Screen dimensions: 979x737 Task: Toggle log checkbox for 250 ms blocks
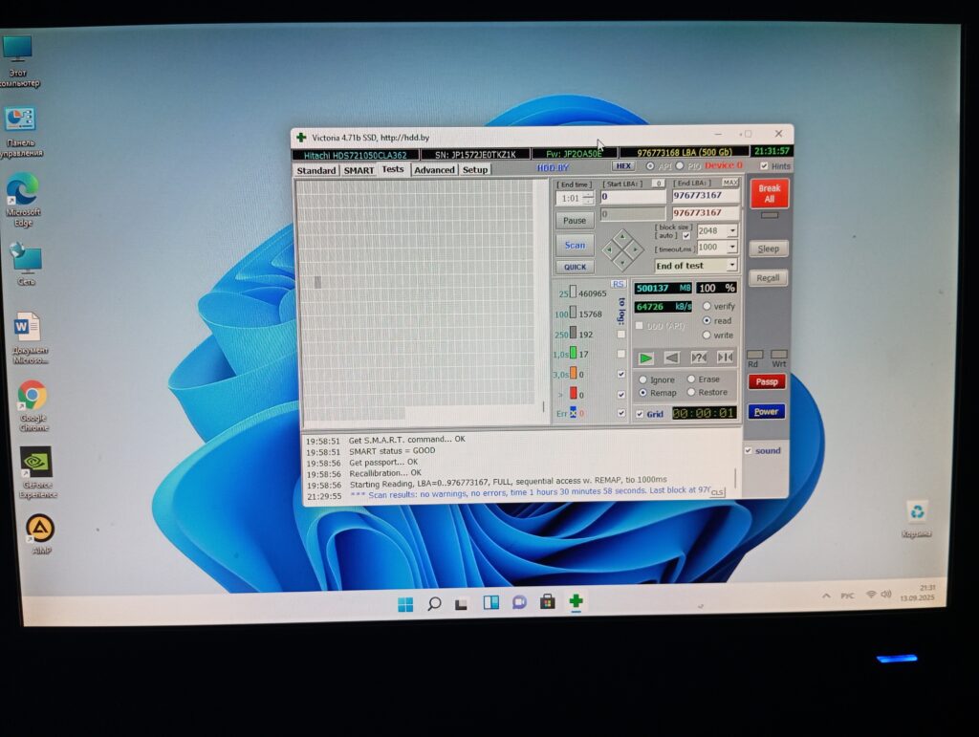621,335
